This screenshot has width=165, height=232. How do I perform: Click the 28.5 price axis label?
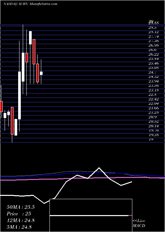(152, 28)
